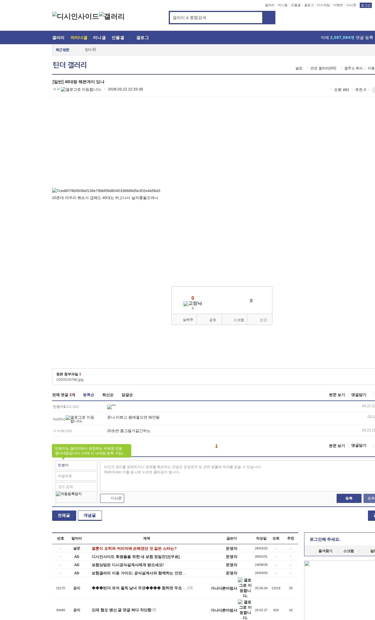Select 갤로그 in the blue navigation bar
The height and width of the screenshot is (620, 375).
click(x=142, y=38)
